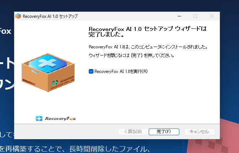Click the small AI emblem on the box side
Viewport: 239px width, 153px height.
(x=55, y=83)
